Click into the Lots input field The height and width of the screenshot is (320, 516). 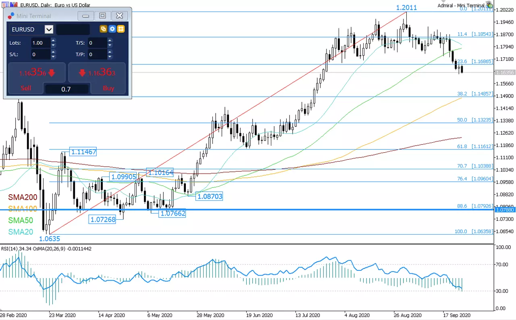click(x=41, y=43)
